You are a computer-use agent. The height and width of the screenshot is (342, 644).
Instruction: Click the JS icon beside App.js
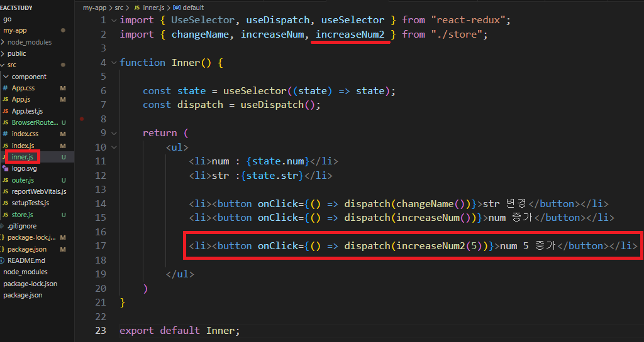(5, 100)
